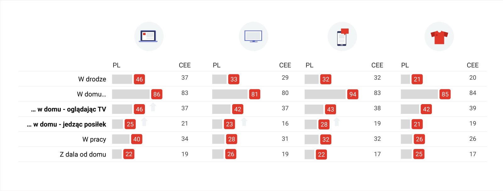This screenshot has width=503, height=191.
Task: Click the '... w domu - jedząc posiłek' label
Action: click(x=66, y=124)
